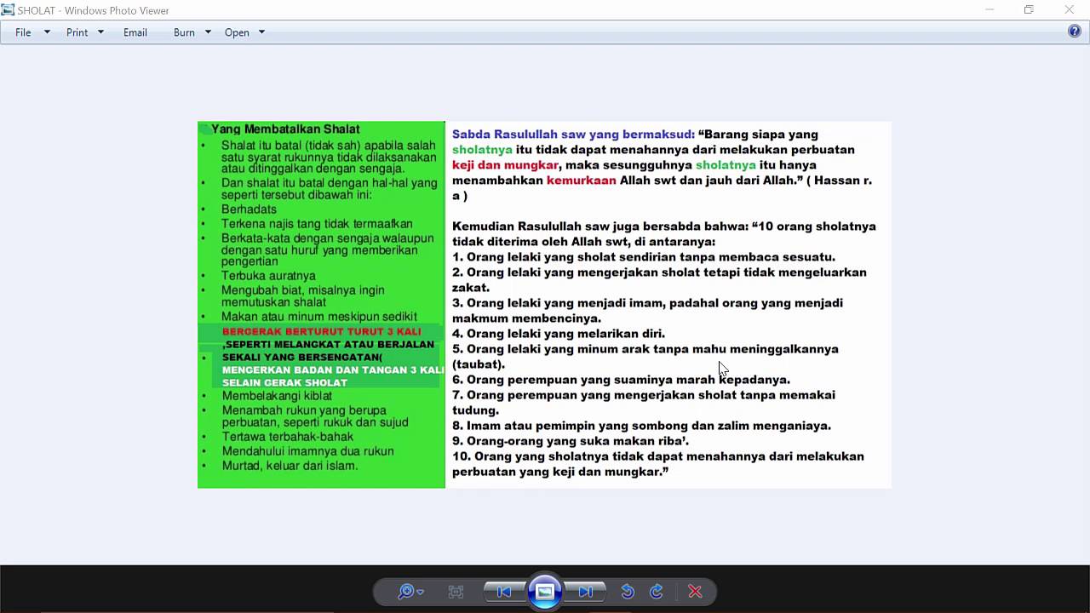This screenshot has width=1090, height=613.
Task: Go to previous photo
Action: tap(504, 592)
